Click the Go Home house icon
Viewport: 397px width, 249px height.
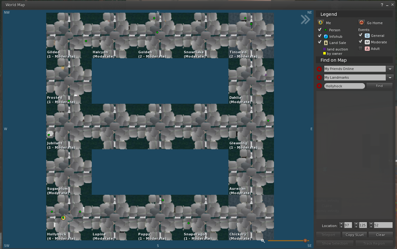tap(361, 23)
